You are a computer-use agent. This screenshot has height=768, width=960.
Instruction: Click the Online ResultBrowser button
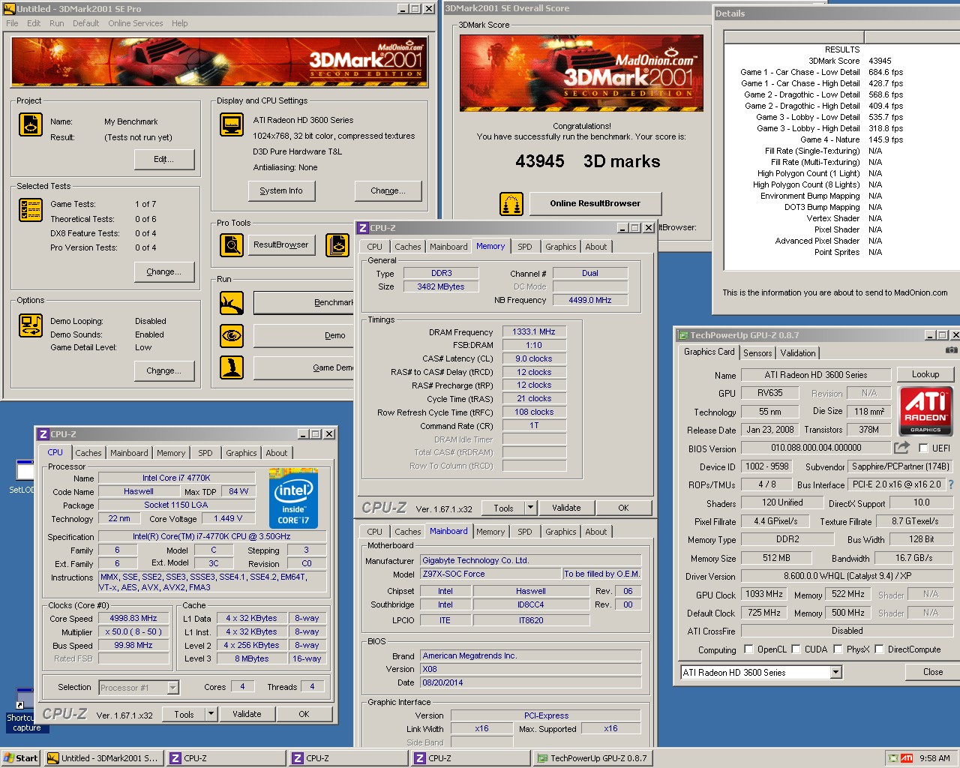595,203
